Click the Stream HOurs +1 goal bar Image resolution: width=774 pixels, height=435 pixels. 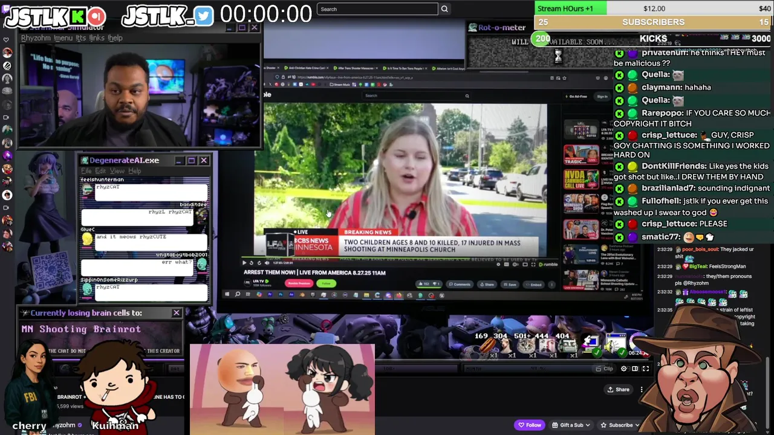pos(654,8)
